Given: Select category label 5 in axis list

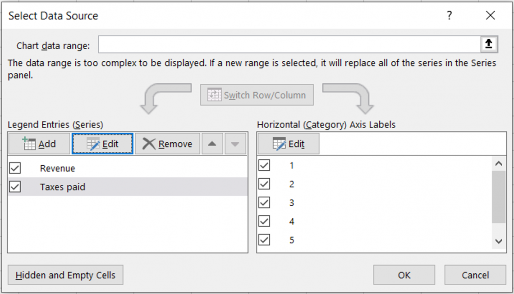Looking at the screenshot, I should click(292, 240).
